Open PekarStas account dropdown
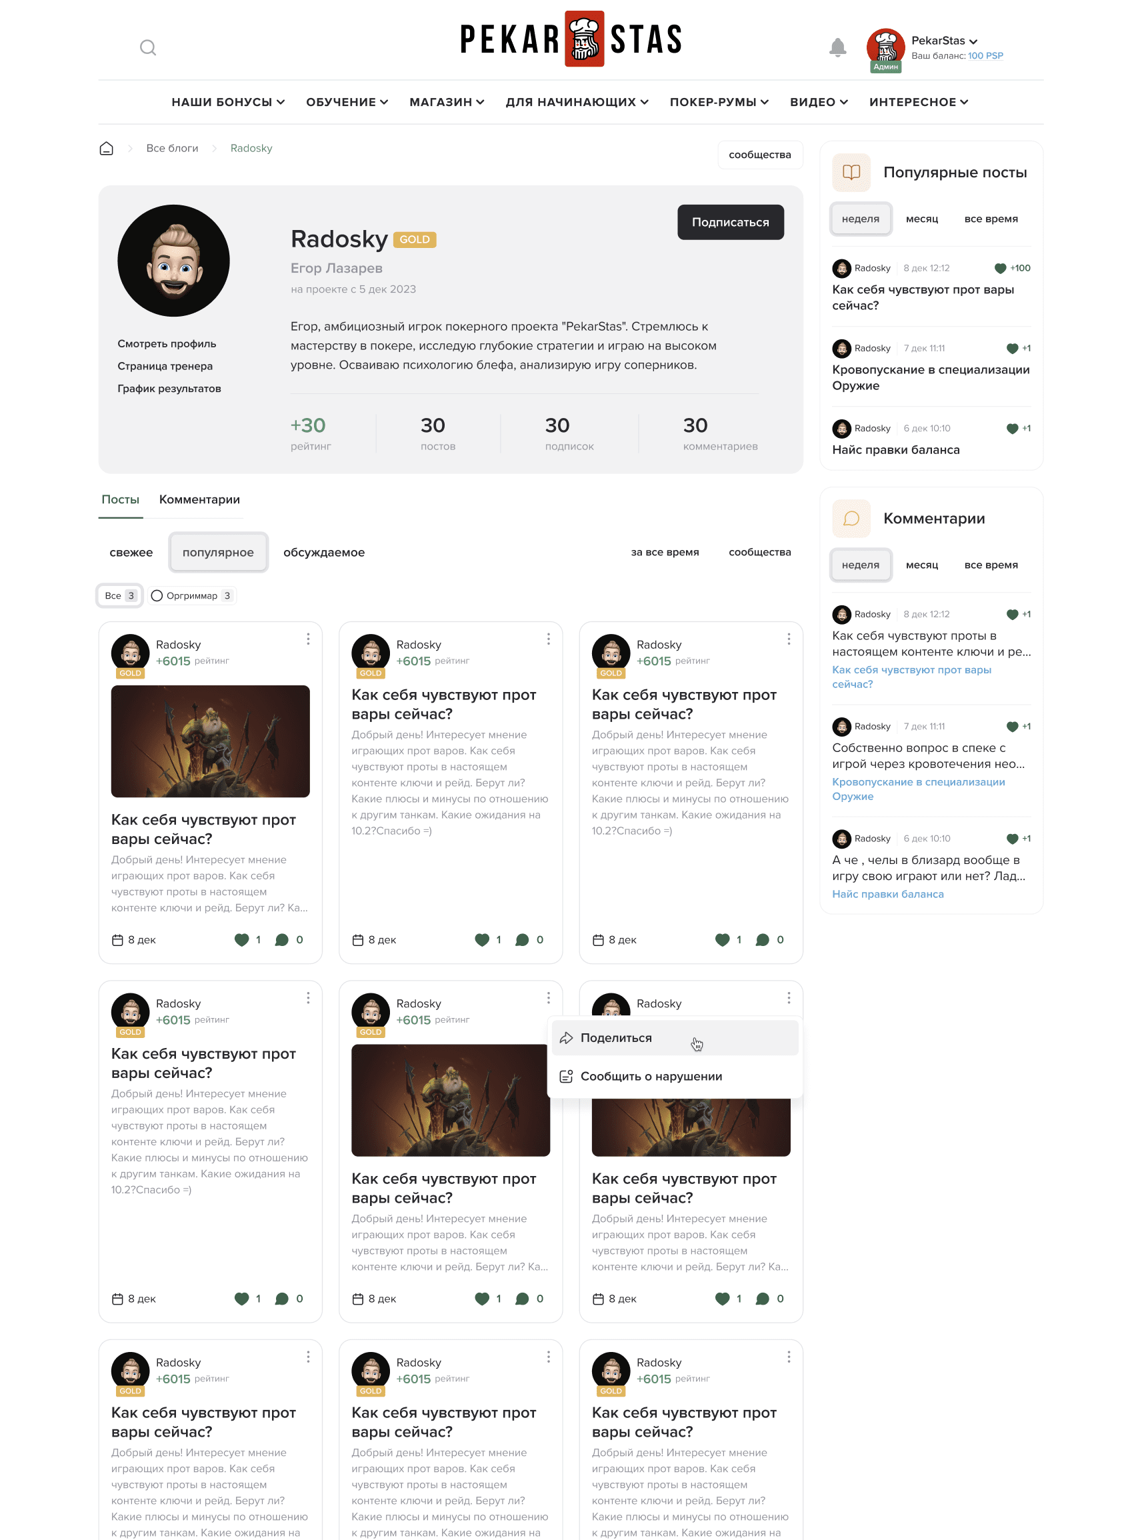The width and height of the screenshot is (1144, 1540). coord(944,41)
